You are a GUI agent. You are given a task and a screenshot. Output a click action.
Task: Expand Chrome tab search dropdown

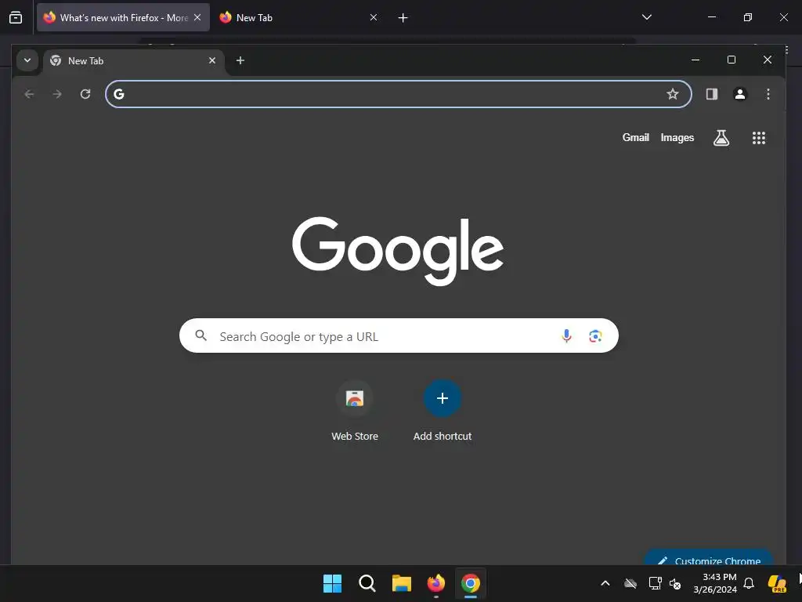pos(27,60)
